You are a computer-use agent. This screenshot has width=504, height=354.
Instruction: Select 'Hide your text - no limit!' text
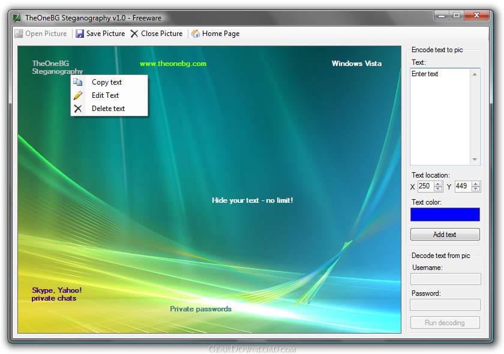[x=253, y=200]
